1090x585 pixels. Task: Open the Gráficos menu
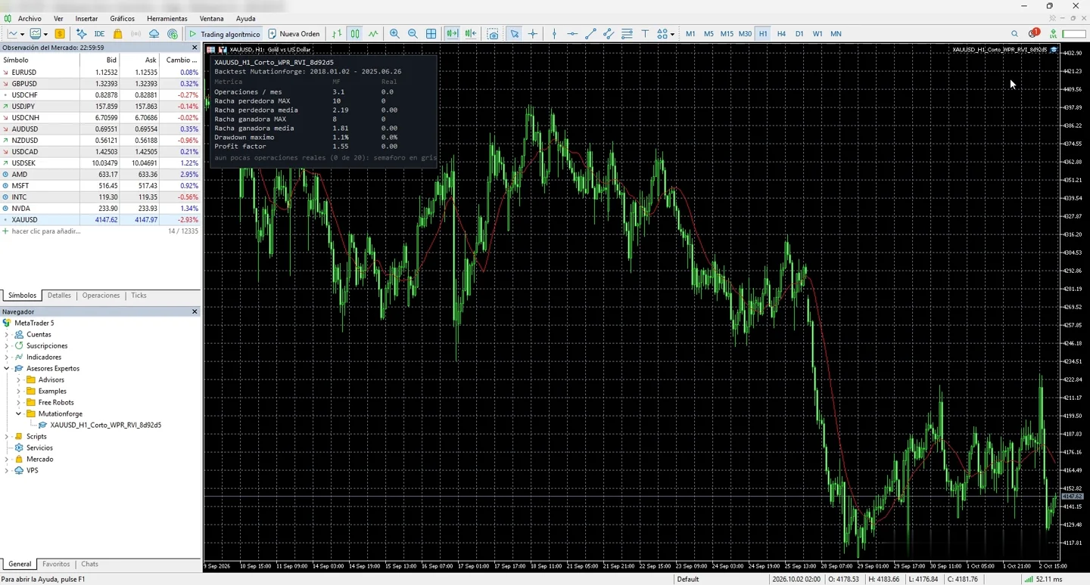[122, 18]
